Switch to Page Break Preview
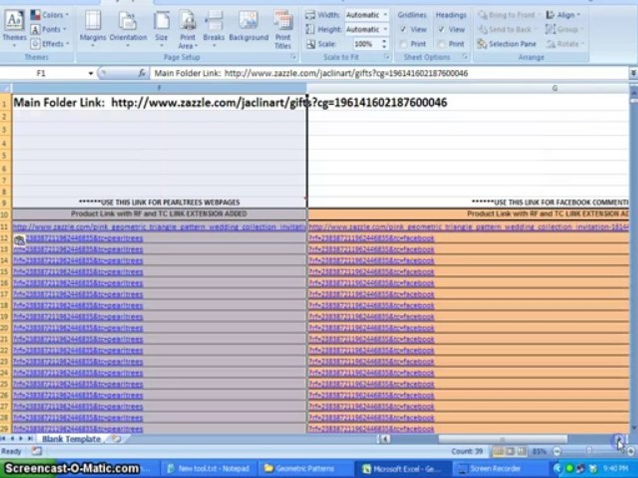 pos(522,451)
